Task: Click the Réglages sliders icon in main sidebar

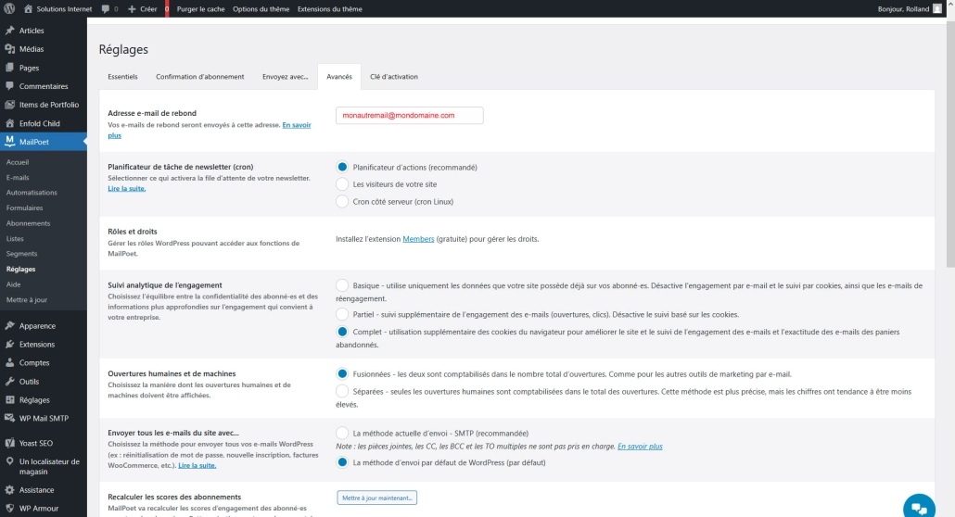Action: 10,400
